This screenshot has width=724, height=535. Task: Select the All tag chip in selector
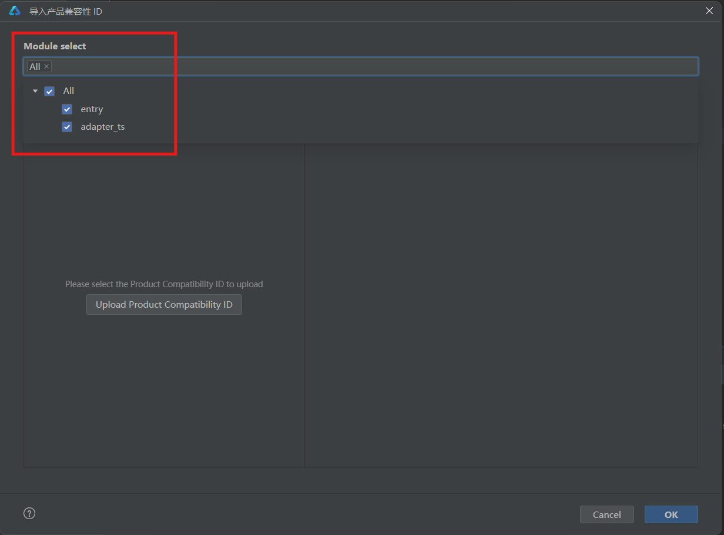click(35, 67)
